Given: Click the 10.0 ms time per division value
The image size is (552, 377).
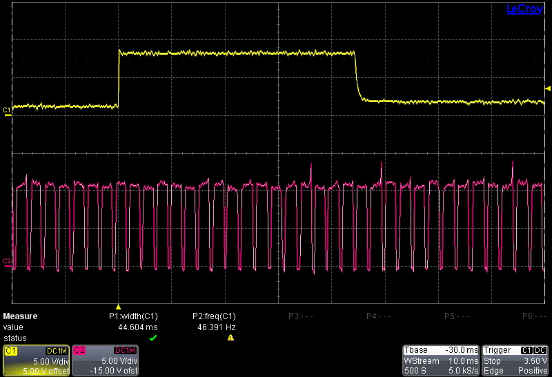Looking at the screenshot, I should (x=463, y=361).
